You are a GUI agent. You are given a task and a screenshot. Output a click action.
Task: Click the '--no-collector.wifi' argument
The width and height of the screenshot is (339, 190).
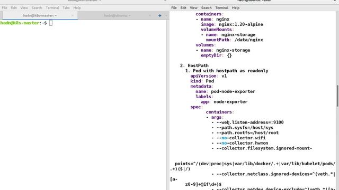pos(241,138)
